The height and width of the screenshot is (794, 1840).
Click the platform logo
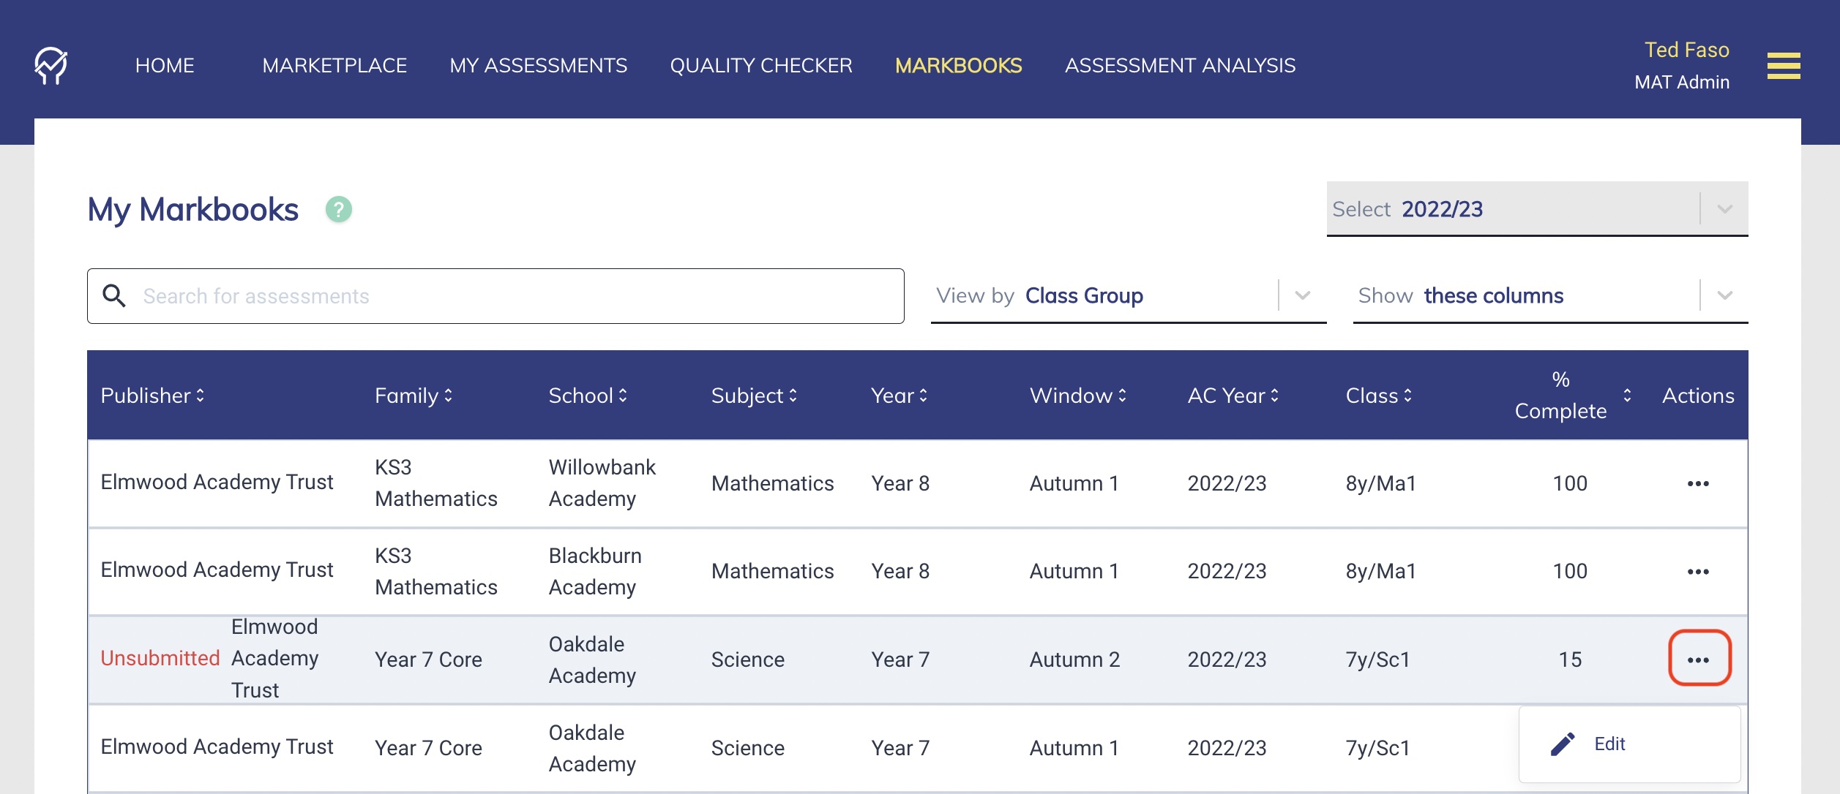point(50,66)
